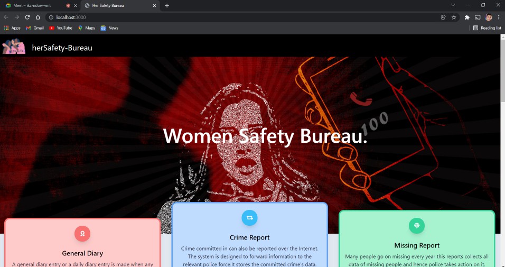
Task: Open the browser Extensions puzzle icon
Action: tap(467, 17)
